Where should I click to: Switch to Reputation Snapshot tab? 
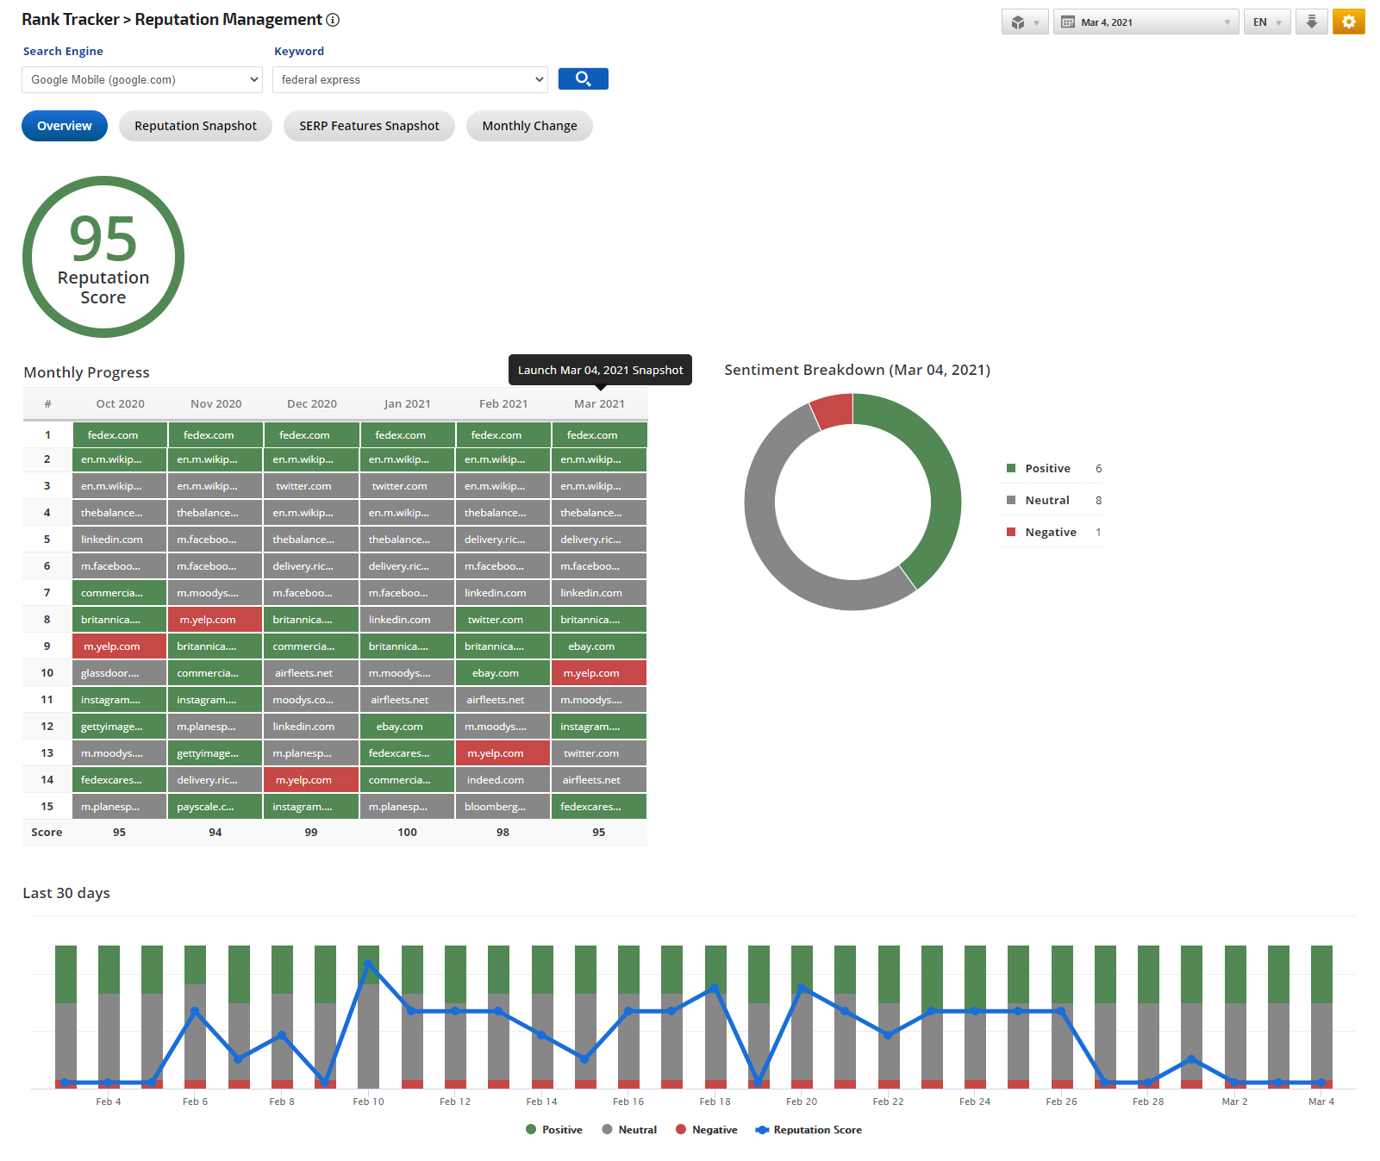196,126
